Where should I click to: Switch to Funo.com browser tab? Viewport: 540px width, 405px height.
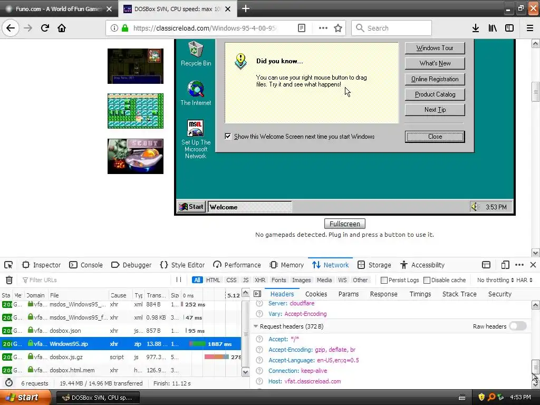point(59,9)
